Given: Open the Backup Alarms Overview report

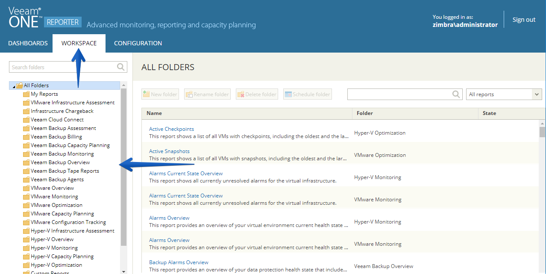Looking at the screenshot, I should pos(179,262).
